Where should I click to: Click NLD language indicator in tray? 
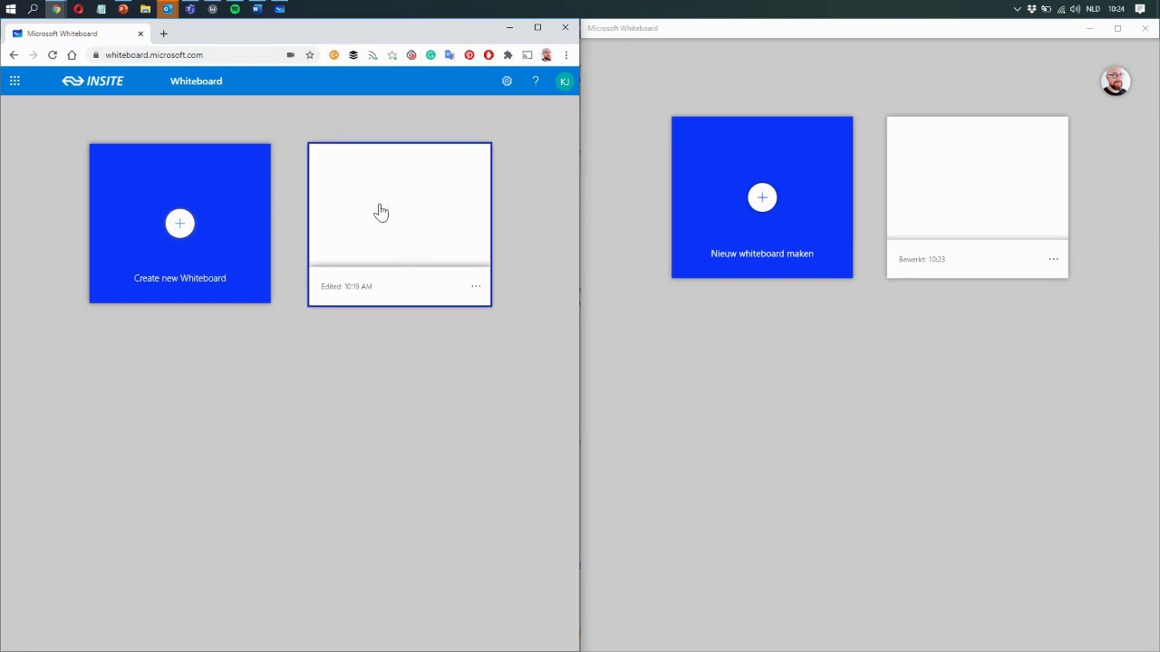1093,9
